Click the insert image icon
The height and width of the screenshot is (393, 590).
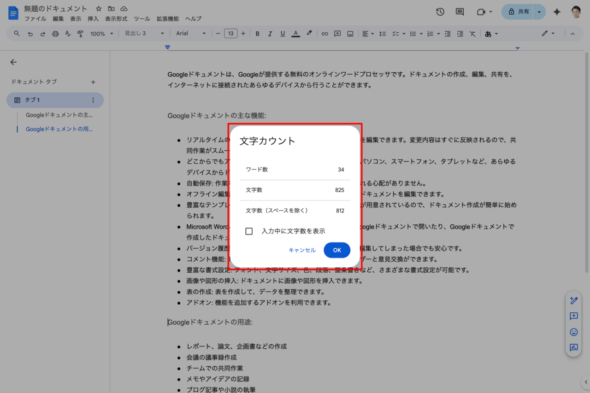point(350,34)
